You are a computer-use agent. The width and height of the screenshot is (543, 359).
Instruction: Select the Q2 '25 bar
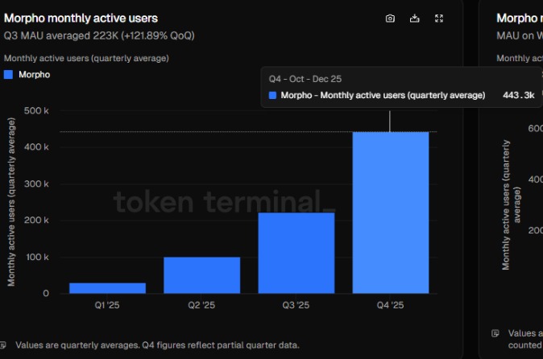(202, 275)
